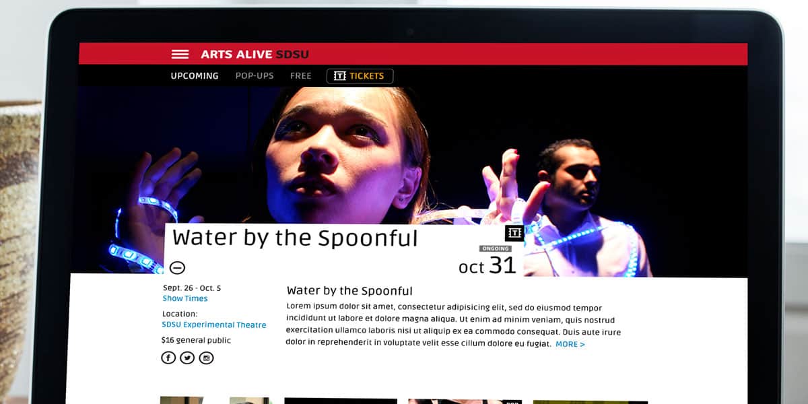This screenshot has height=404, width=808.
Task: Open the Free events tab
Action: 300,76
